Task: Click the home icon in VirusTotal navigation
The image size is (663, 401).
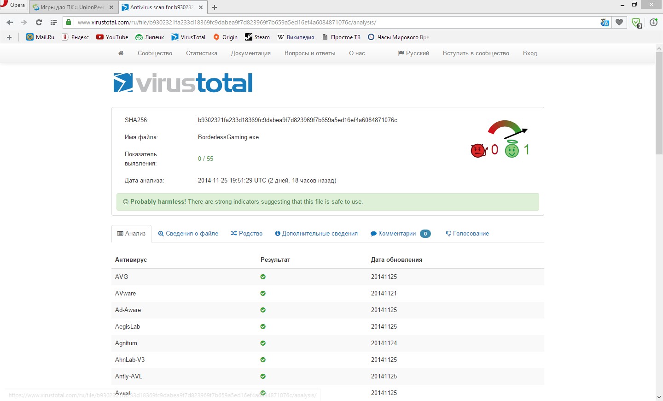Action: (121, 53)
